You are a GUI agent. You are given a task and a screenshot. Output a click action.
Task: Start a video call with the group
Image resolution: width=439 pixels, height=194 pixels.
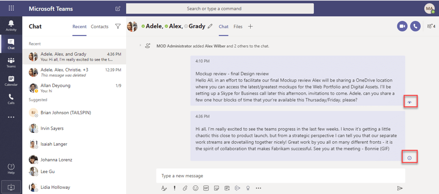click(x=402, y=27)
